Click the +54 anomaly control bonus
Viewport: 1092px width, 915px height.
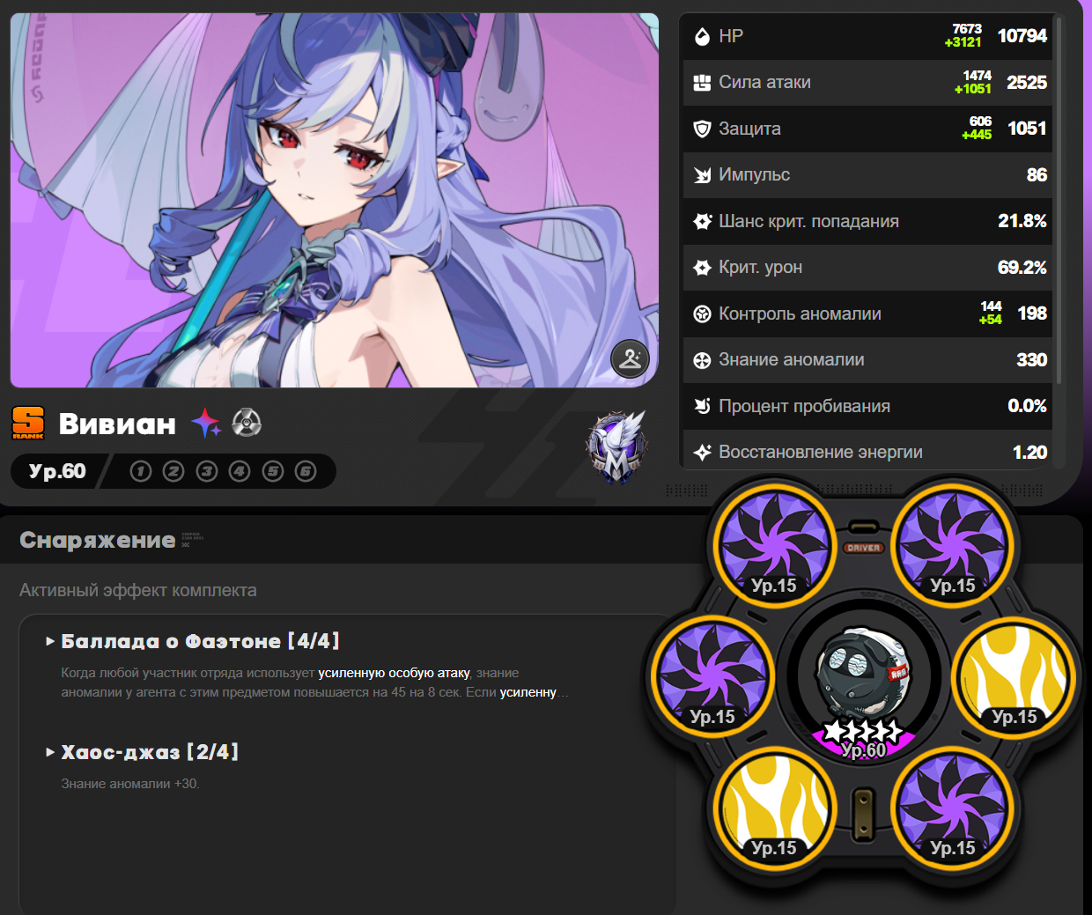point(990,320)
